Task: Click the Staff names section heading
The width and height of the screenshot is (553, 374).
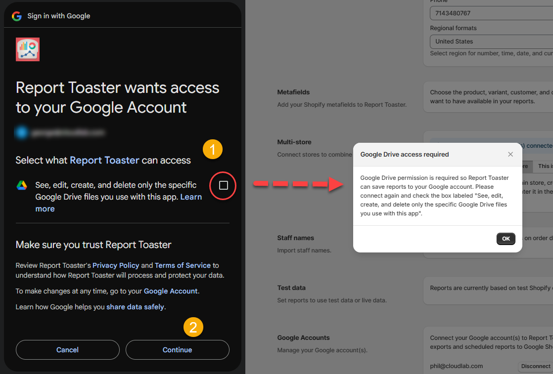Action: click(x=296, y=238)
